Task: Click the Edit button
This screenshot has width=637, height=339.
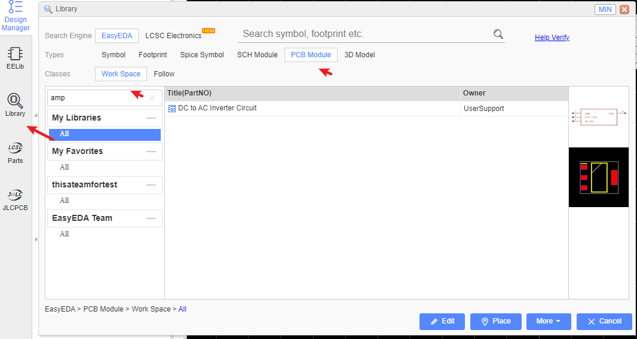Action: click(442, 321)
